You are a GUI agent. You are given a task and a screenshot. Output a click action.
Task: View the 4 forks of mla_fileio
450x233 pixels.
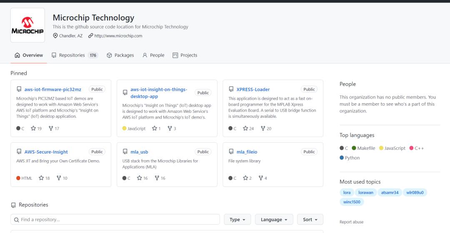(x=262, y=178)
